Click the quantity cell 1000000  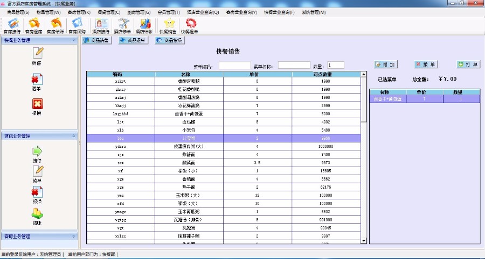pos(325,147)
